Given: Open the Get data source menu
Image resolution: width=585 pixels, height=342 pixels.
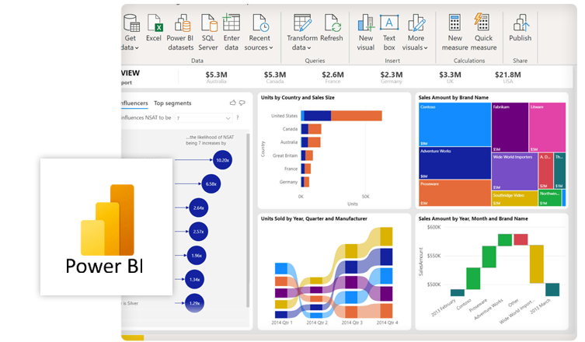Looking at the screenshot, I should click(x=131, y=33).
